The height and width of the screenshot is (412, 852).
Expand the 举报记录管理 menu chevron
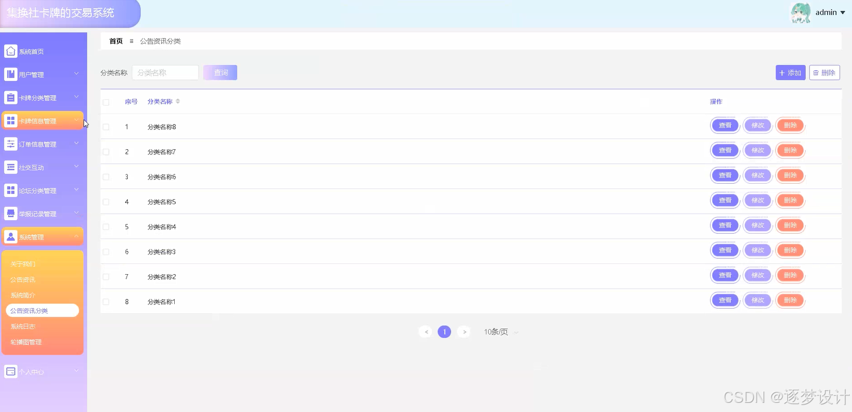point(77,212)
